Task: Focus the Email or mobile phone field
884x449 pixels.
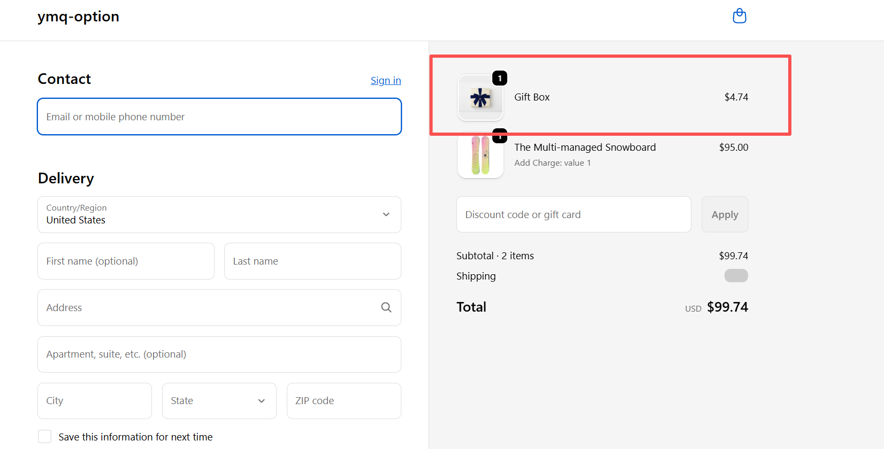Action: (x=219, y=117)
